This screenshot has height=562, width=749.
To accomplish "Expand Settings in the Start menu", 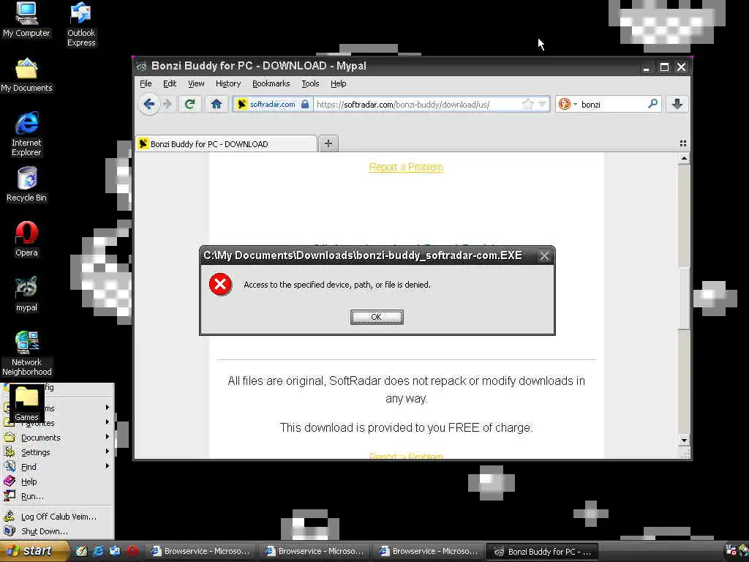I will [57, 452].
